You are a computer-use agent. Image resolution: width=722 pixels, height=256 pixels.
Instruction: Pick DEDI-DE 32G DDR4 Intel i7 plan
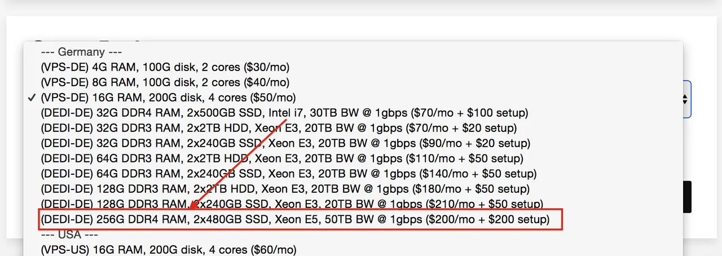point(284,113)
